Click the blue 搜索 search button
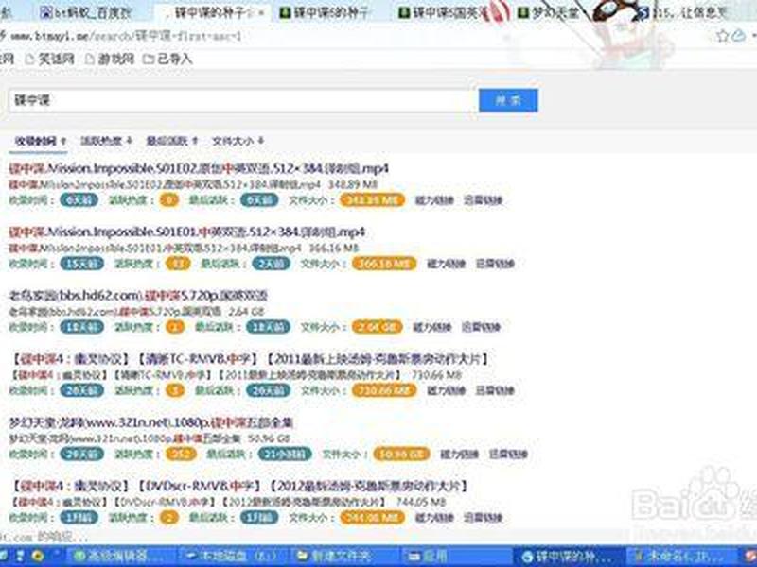The width and height of the screenshot is (757, 567). [508, 100]
